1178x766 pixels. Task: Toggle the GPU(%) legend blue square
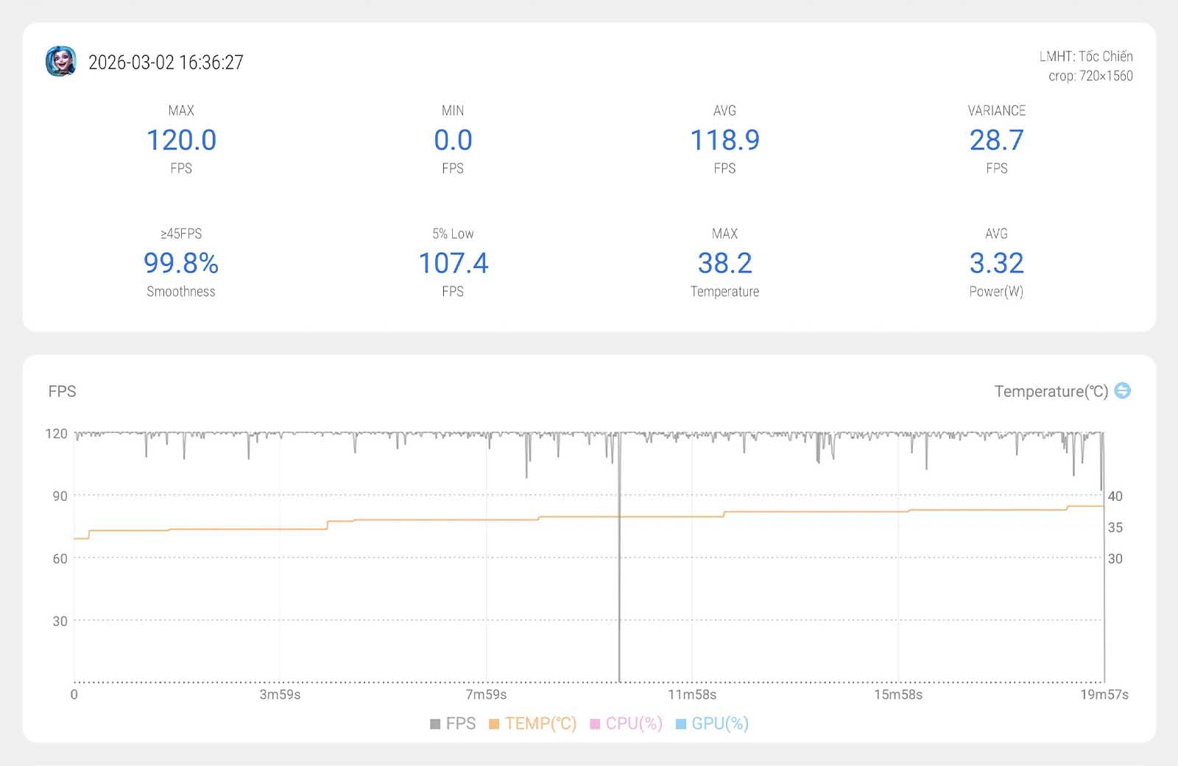(681, 724)
